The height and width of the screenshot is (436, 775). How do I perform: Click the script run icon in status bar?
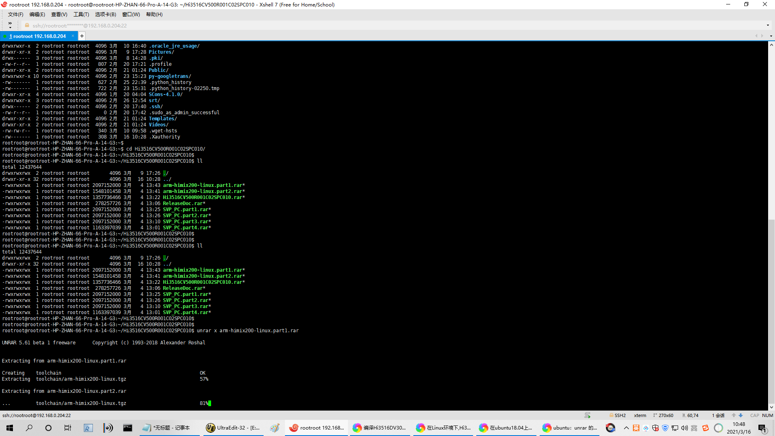(587, 415)
